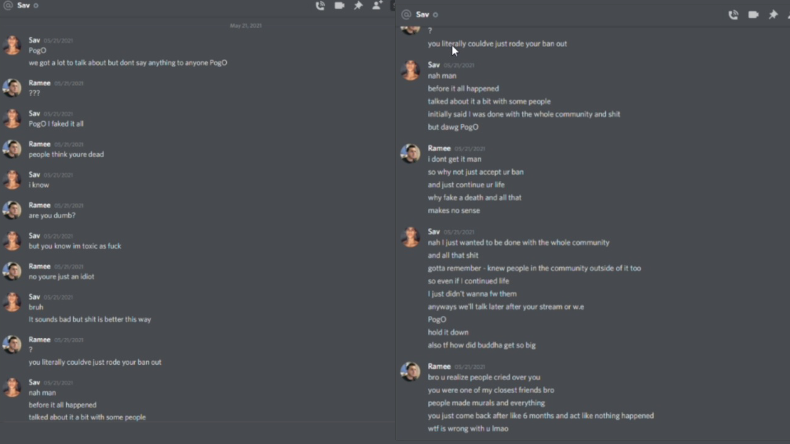Select message 'also tf how did buddha get so big'
790x444 pixels.
coord(481,345)
